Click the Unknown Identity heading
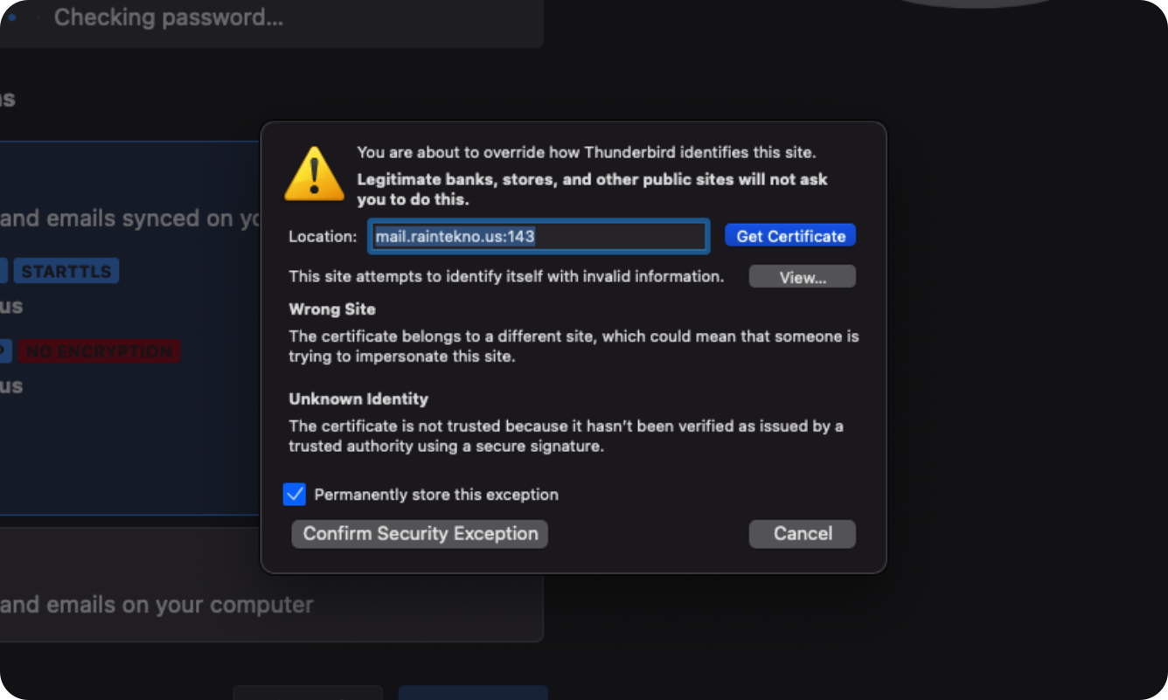 pyautogui.click(x=358, y=399)
